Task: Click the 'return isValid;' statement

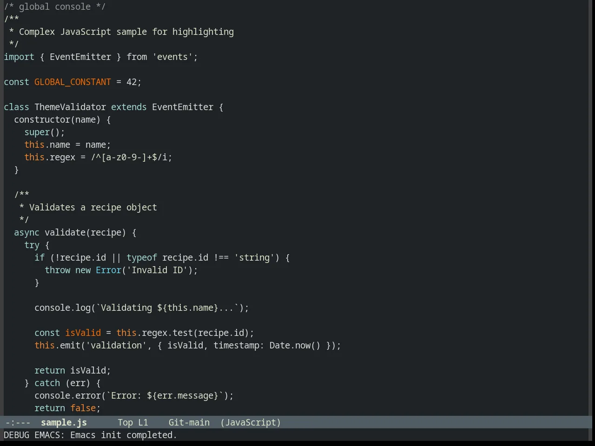Action: 73,370
